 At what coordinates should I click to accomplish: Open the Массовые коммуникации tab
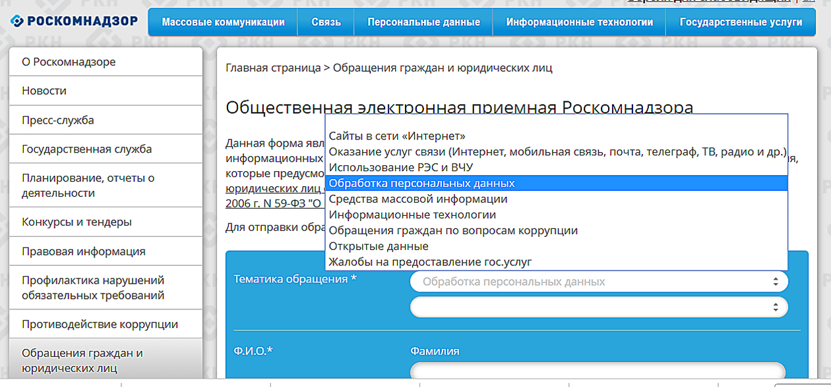click(x=223, y=22)
